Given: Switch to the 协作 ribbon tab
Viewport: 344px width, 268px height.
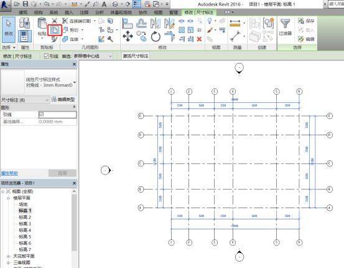Looking at the screenshot, I should [x=143, y=12].
